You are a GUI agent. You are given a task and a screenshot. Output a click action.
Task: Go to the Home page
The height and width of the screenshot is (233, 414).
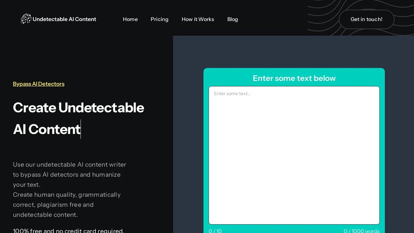tap(130, 19)
